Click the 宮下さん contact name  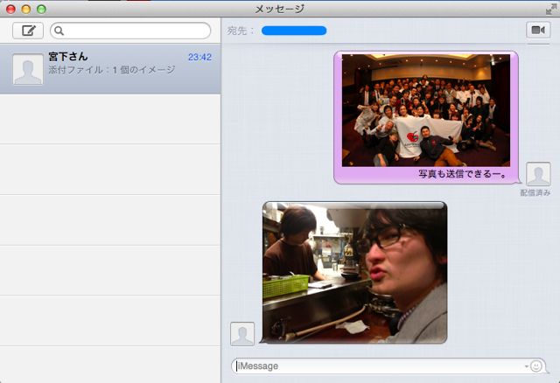pyautogui.click(x=68, y=56)
